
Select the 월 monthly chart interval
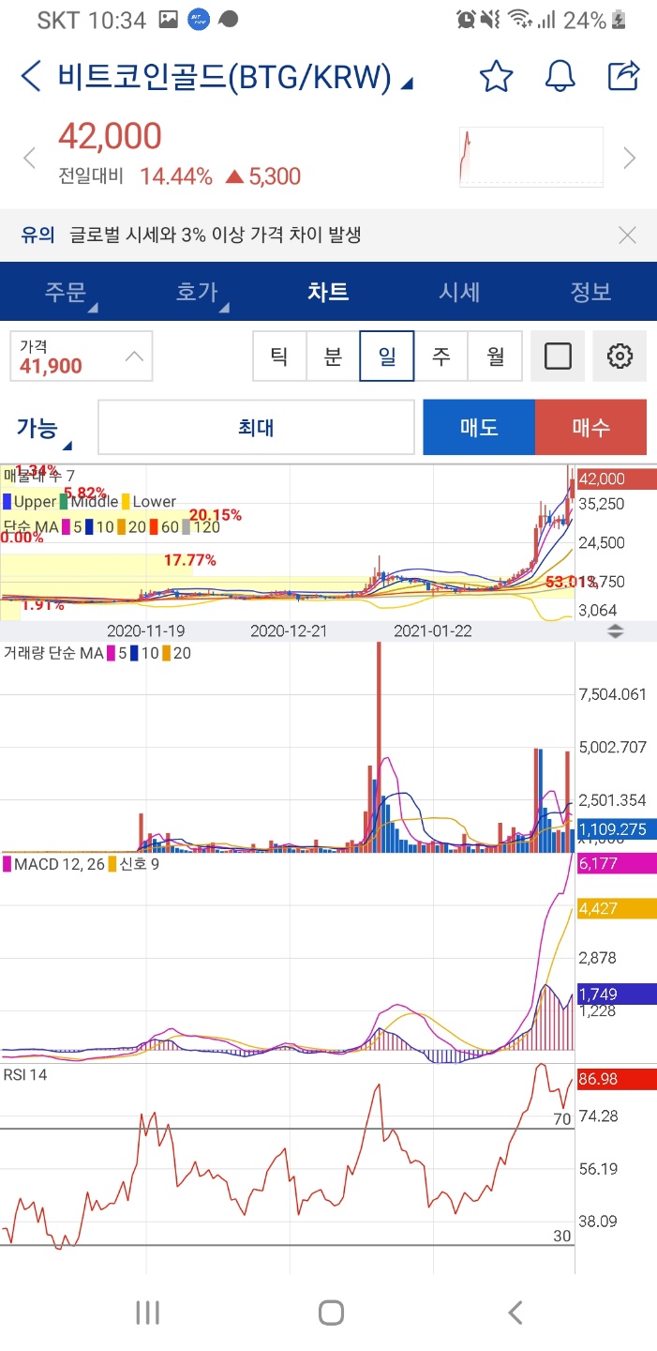click(495, 357)
